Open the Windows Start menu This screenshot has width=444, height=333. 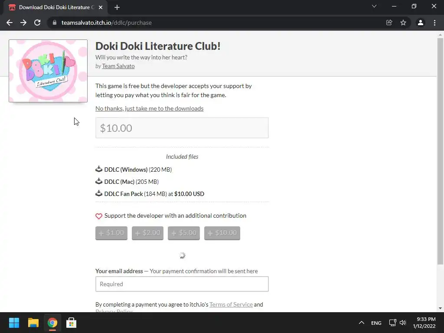(x=14, y=323)
